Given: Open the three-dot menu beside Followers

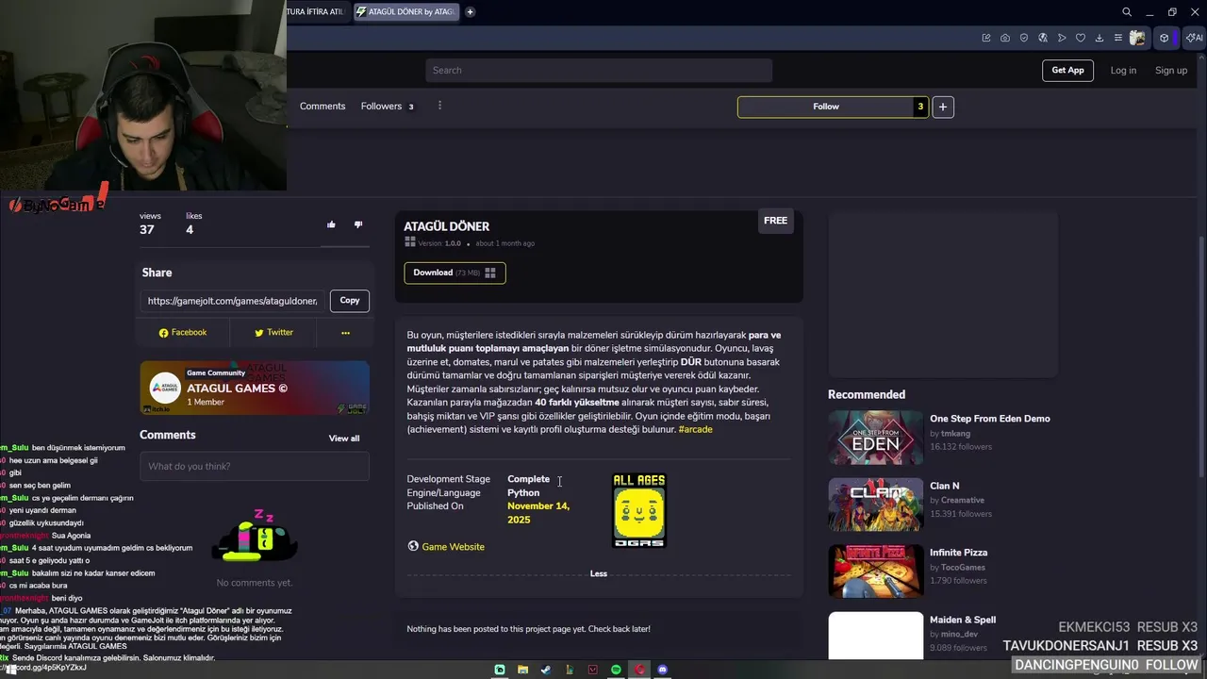Looking at the screenshot, I should [x=439, y=106].
